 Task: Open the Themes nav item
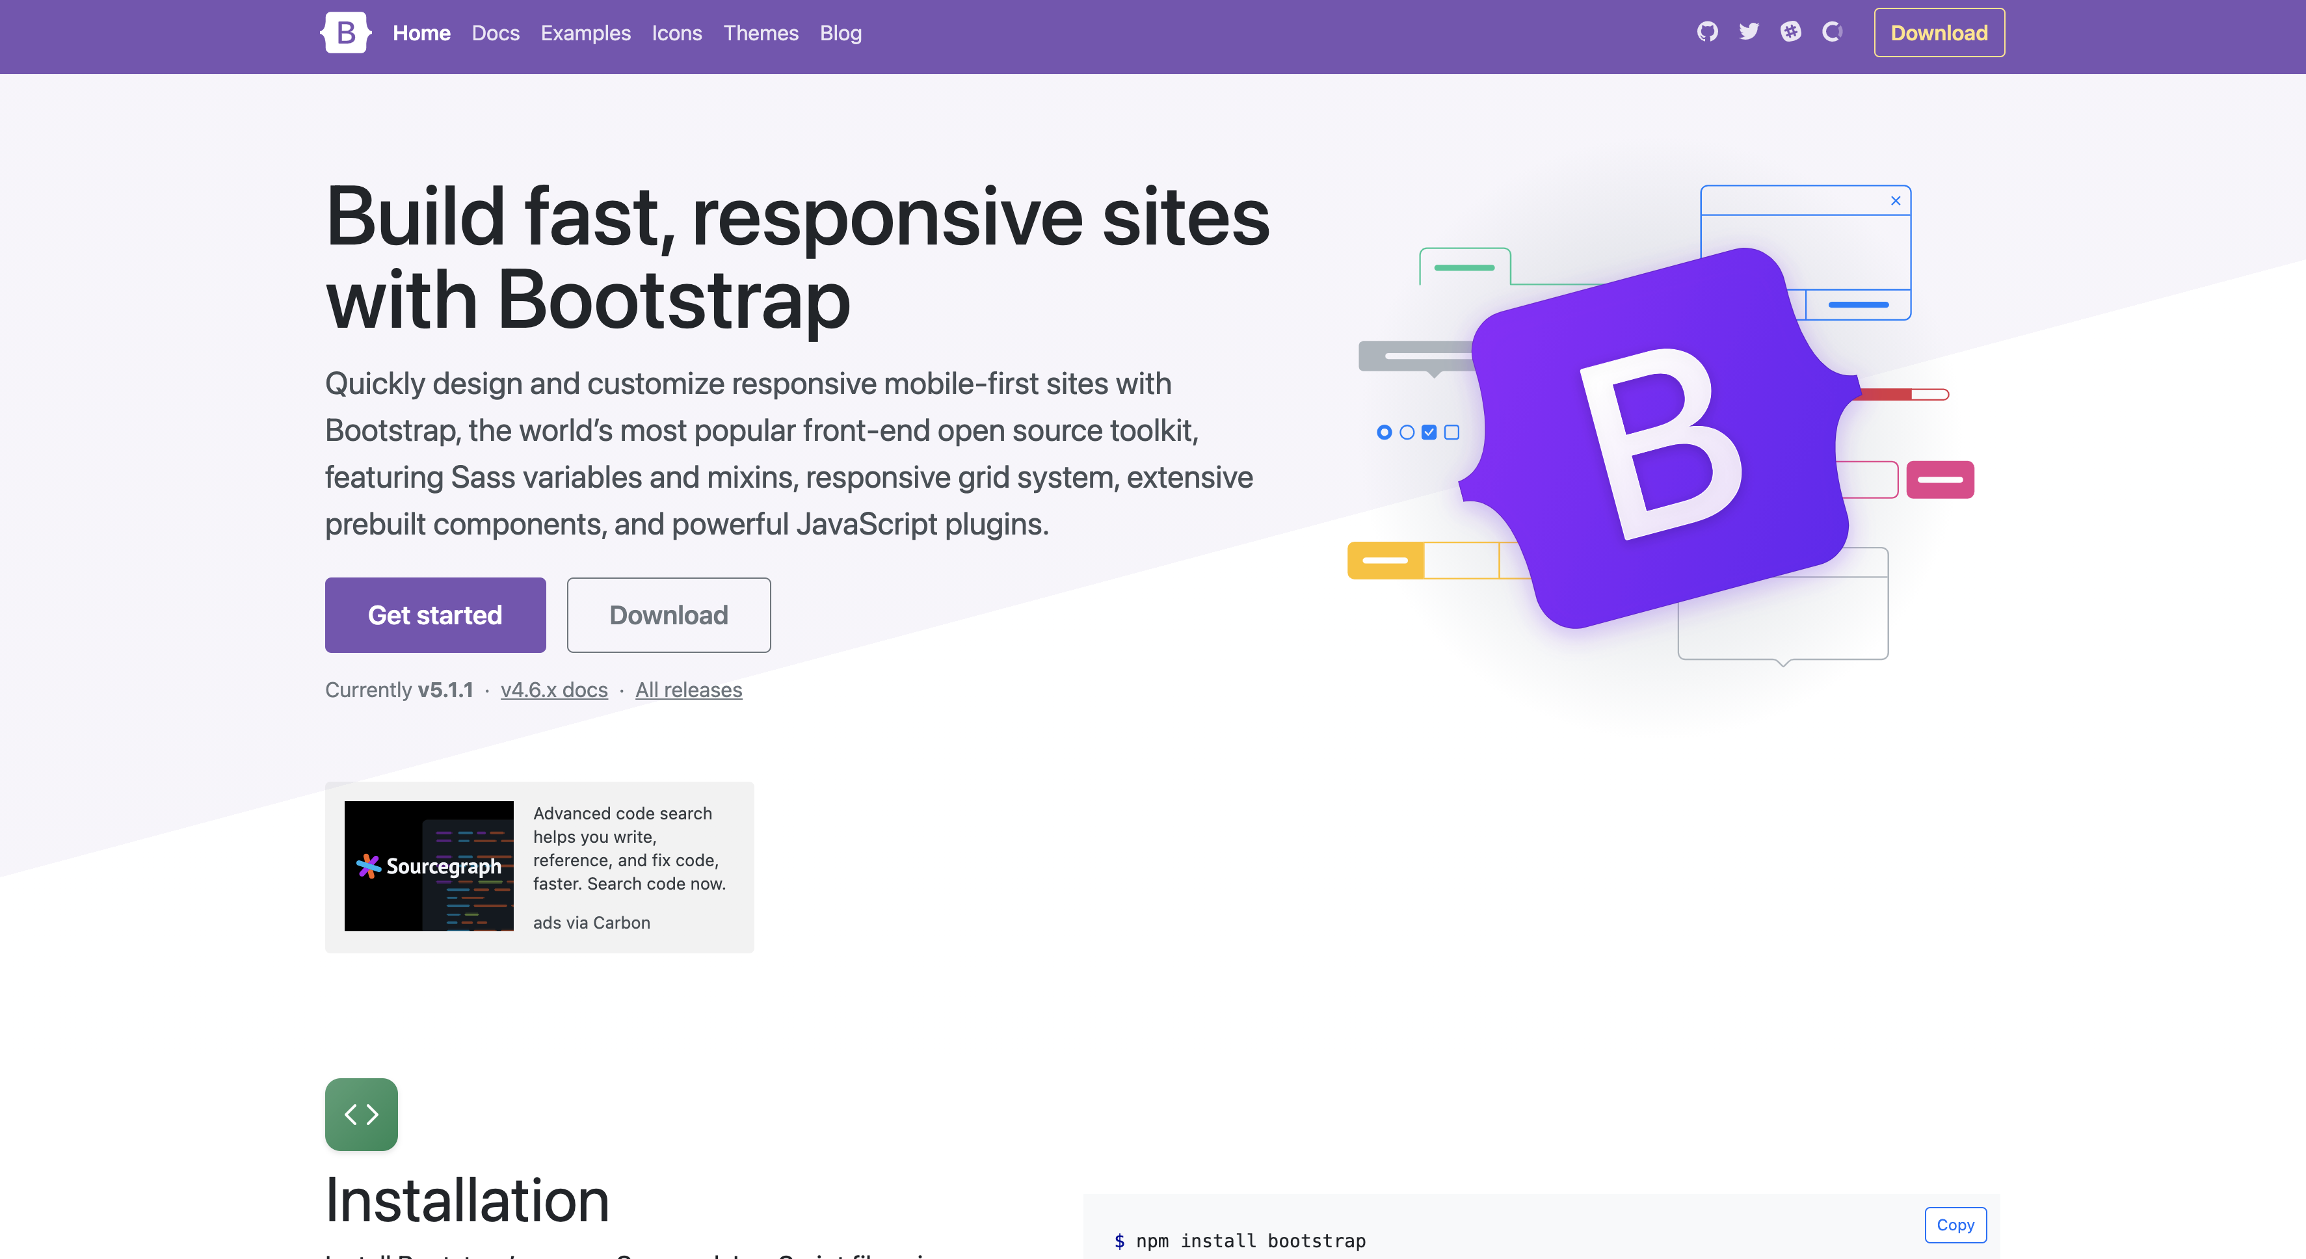pyautogui.click(x=761, y=33)
